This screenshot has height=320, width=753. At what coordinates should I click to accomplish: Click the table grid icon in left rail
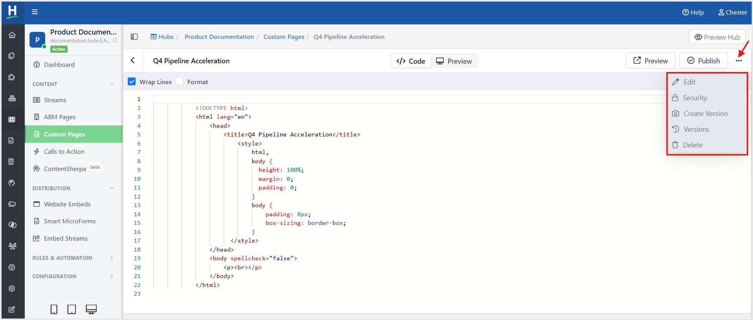pyautogui.click(x=12, y=119)
